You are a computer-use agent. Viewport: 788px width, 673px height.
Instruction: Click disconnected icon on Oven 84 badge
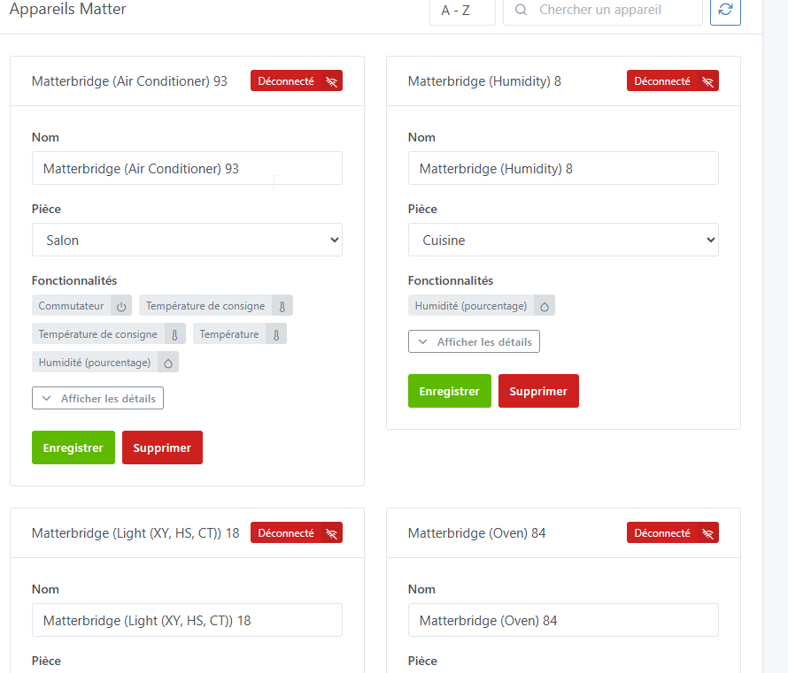[x=707, y=533]
